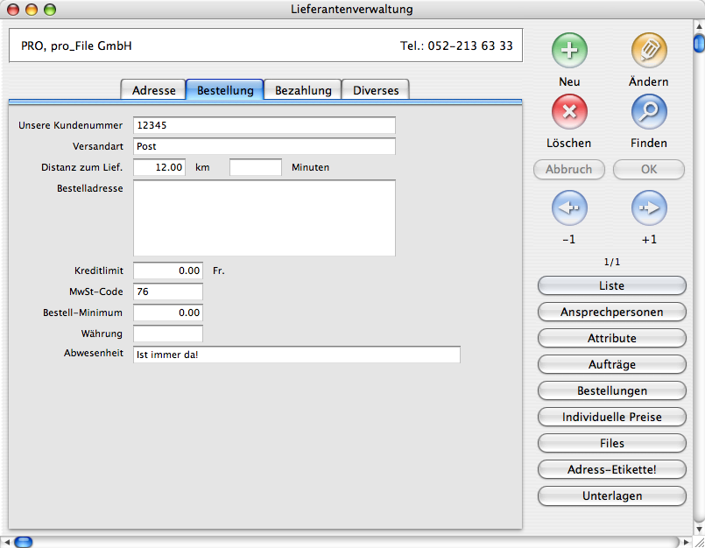Open the Bezahlung tab
This screenshot has height=548, width=705.
pos(303,89)
